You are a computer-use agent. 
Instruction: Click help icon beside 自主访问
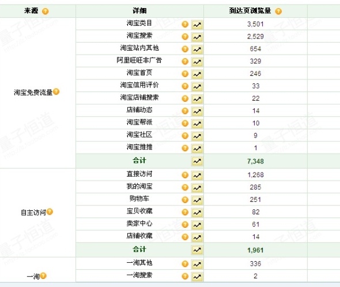(50, 212)
